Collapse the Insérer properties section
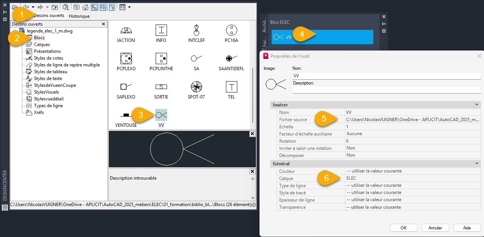This screenshot has height=237, width=484. 477,105
